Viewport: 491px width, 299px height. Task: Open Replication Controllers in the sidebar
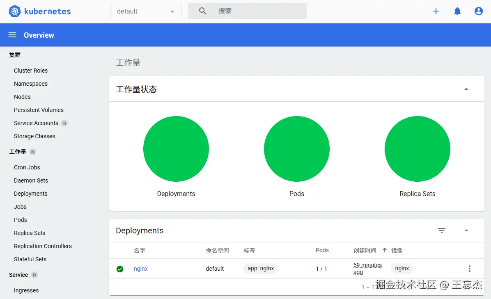(x=43, y=246)
